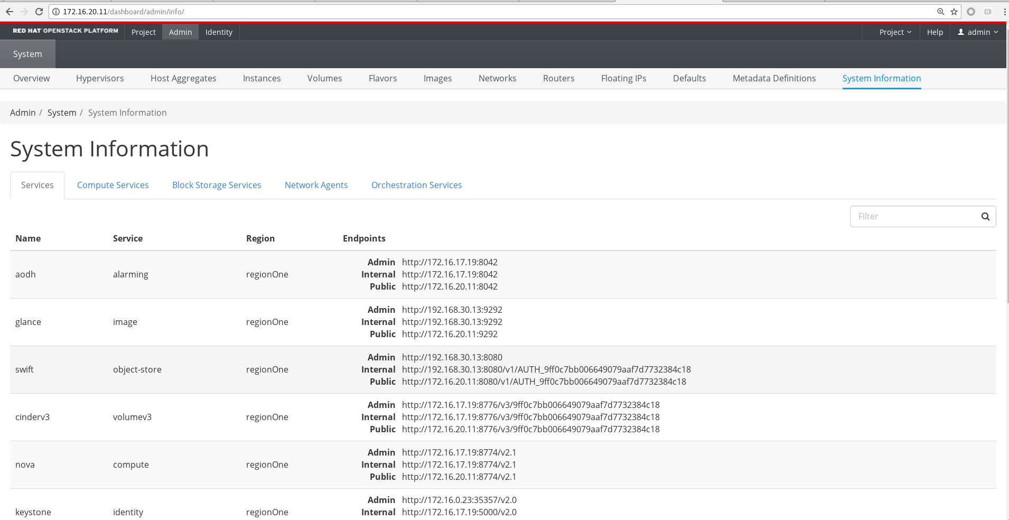This screenshot has width=1009, height=520.
Task: Click the cinderv3 internal endpoint URL
Action: [x=531, y=417]
